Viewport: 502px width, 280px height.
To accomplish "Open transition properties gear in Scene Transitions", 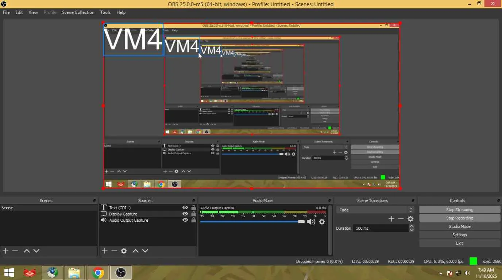I will pos(410,219).
